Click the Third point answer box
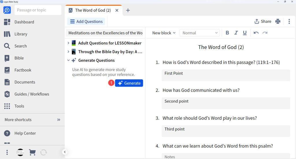 pyautogui.click(x=225, y=131)
